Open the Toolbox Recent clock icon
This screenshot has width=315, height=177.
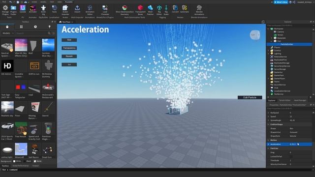click(x=35, y=27)
